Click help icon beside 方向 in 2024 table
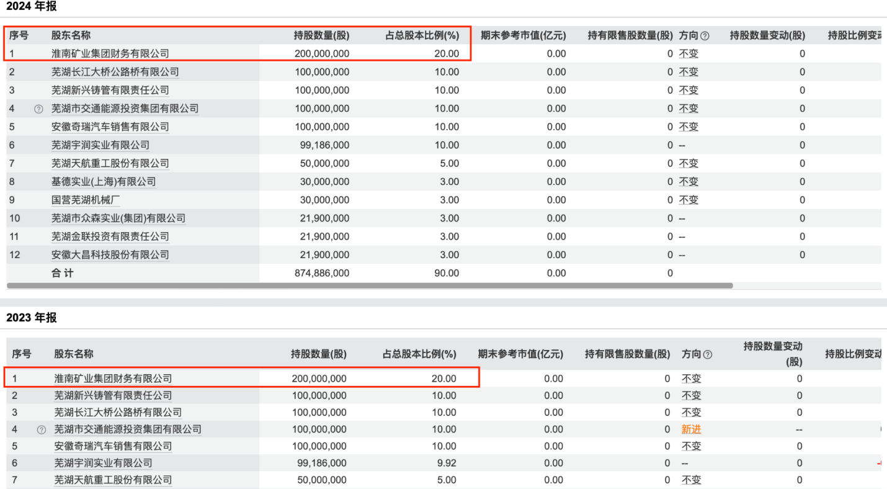The width and height of the screenshot is (887, 489). pyautogui.click(x=705, y=36)
